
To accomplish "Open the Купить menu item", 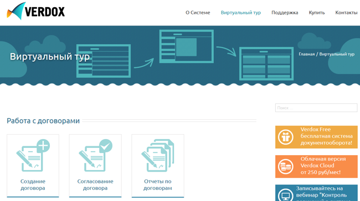I will pyautogui.click(x=317, y=13).
